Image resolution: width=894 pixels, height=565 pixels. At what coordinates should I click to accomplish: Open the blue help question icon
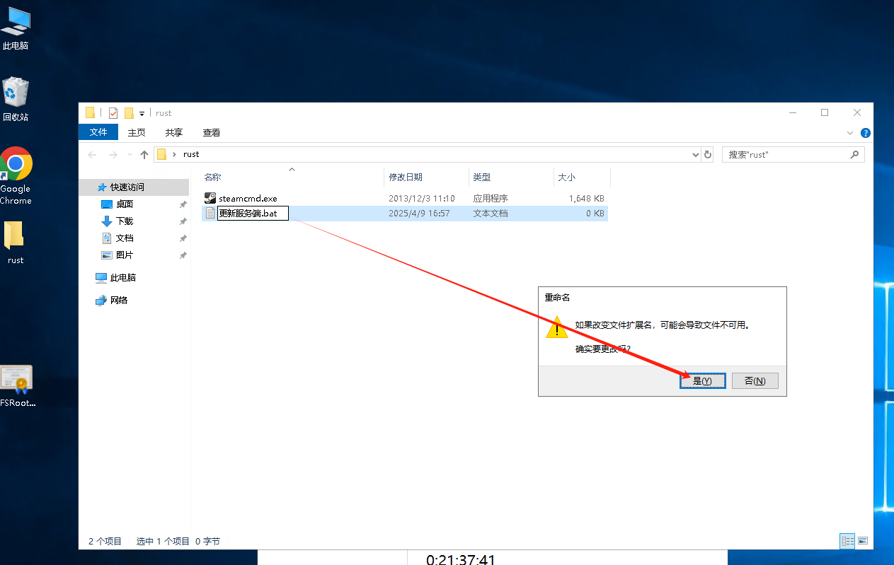[x=865, y=133]
